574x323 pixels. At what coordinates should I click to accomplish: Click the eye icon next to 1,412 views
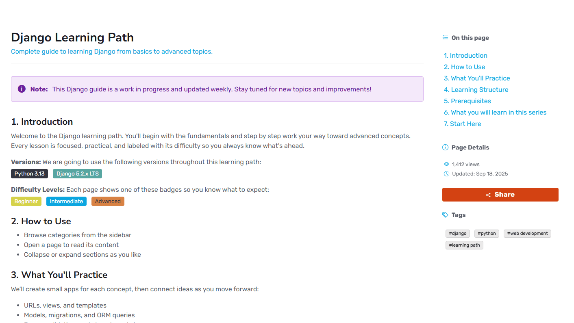pos(446,164)
